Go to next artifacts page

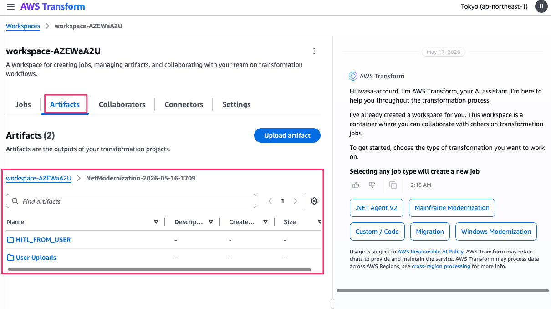(295, 201)
